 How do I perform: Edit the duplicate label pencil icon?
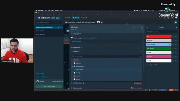(173, 41)
